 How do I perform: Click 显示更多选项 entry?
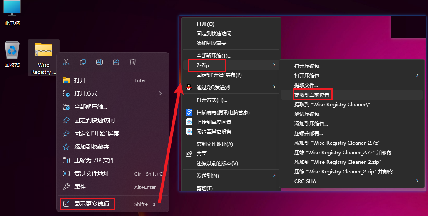(113, 204)
